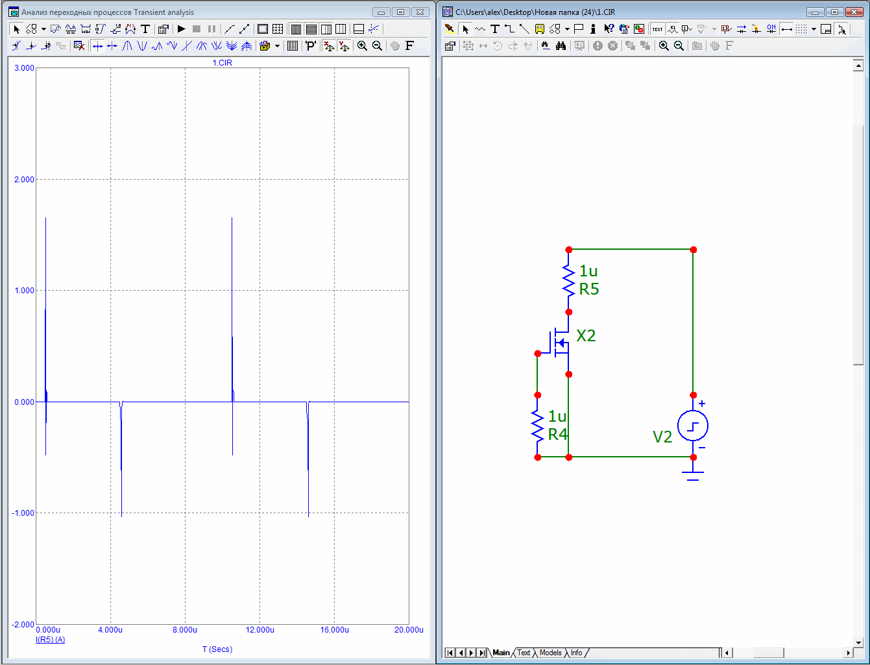Select the voltage source V2 symbol
The width and height of the screenshot is (870, 665).
pyautogui.click(x=693, y=426)
